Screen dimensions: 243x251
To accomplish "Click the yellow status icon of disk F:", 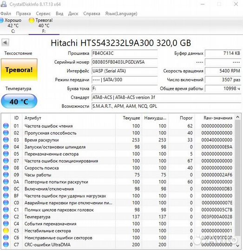I will (32, 20).
